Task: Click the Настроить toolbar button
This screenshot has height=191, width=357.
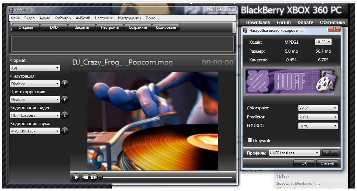Action: point(110,27)
